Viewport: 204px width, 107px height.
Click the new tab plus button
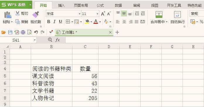pos(117,32)
